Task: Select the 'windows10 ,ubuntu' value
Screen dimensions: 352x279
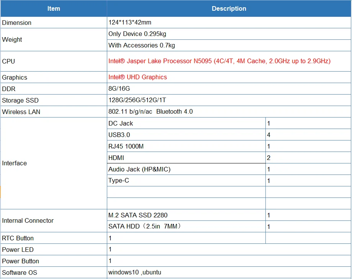Action: 135,272
